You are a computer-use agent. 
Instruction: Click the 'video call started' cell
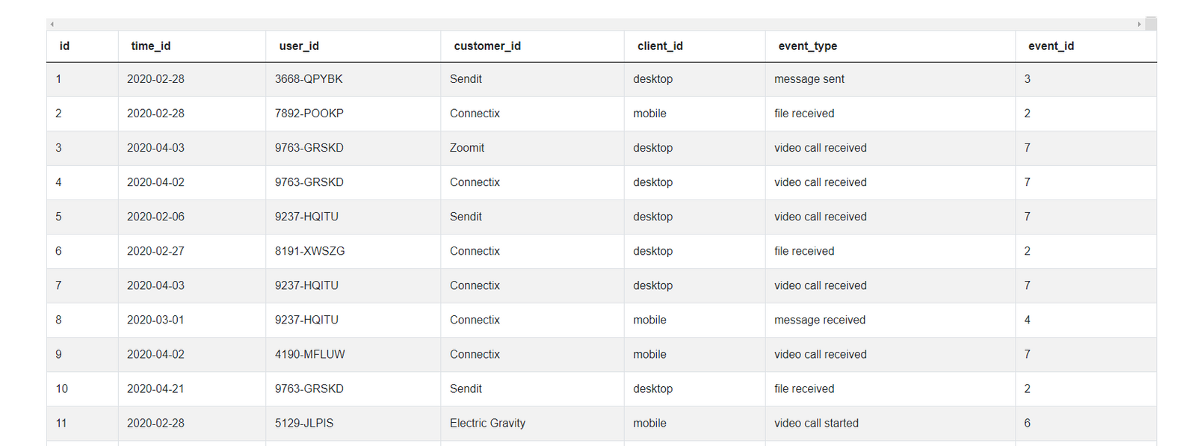[890, 424]
